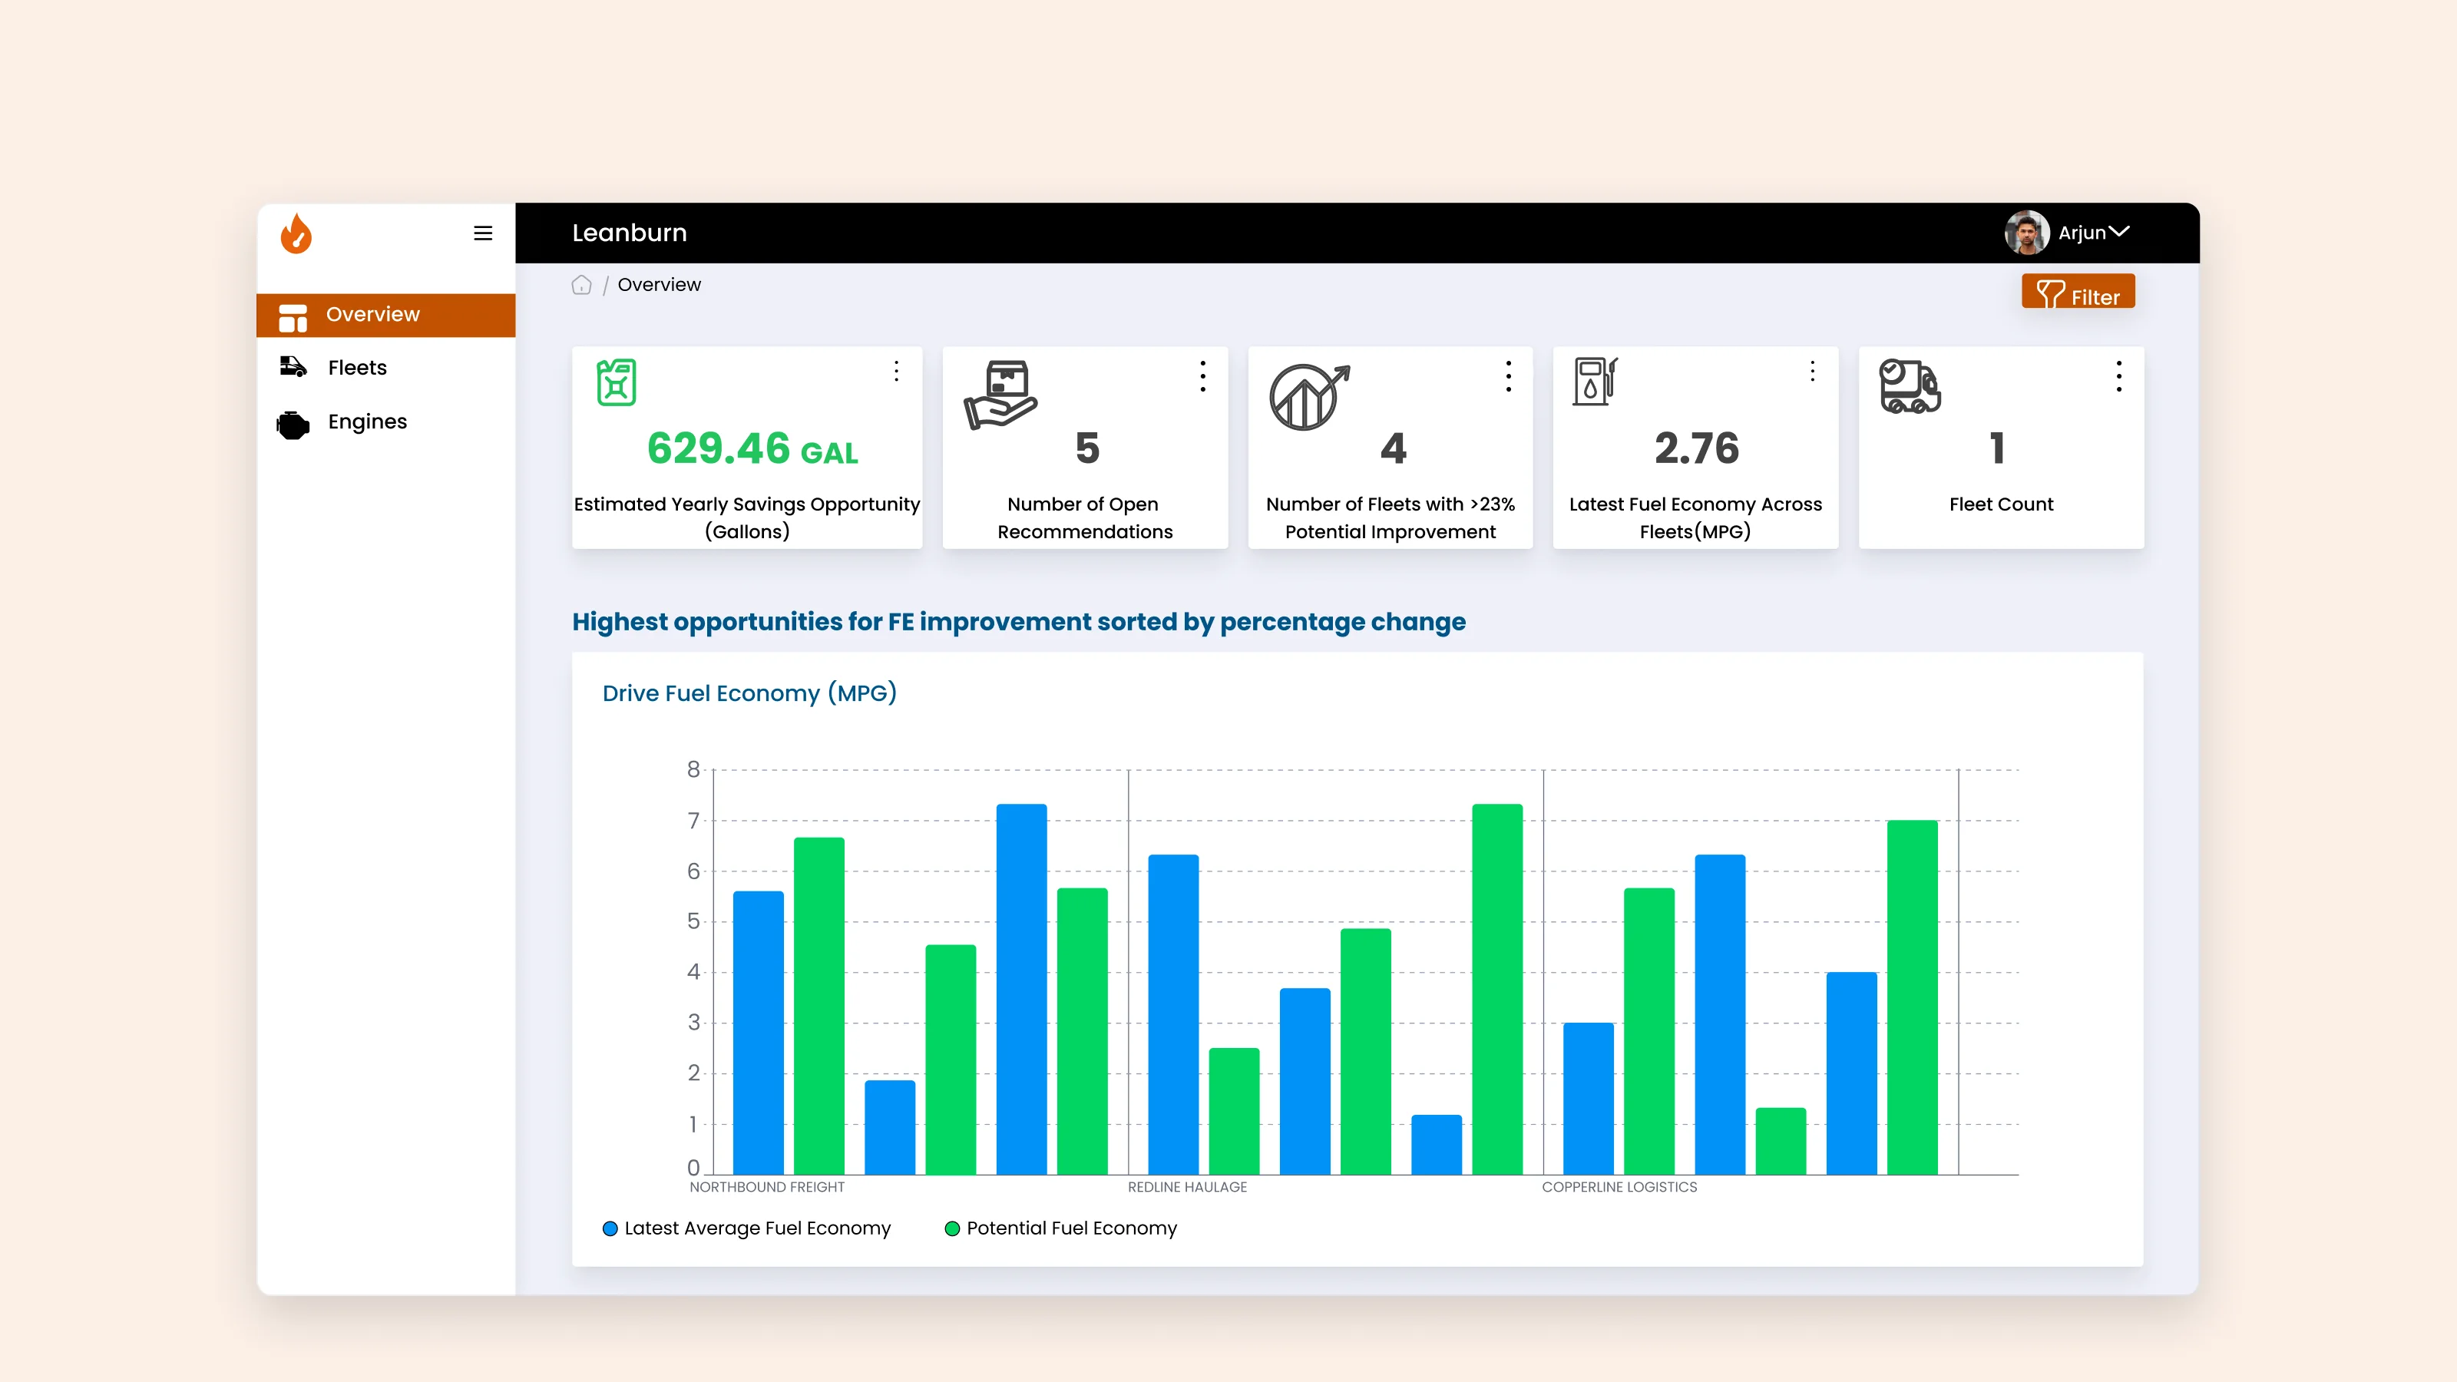Click the Leanburn header title
The image size is (2457, 1382).
point(629,232)
